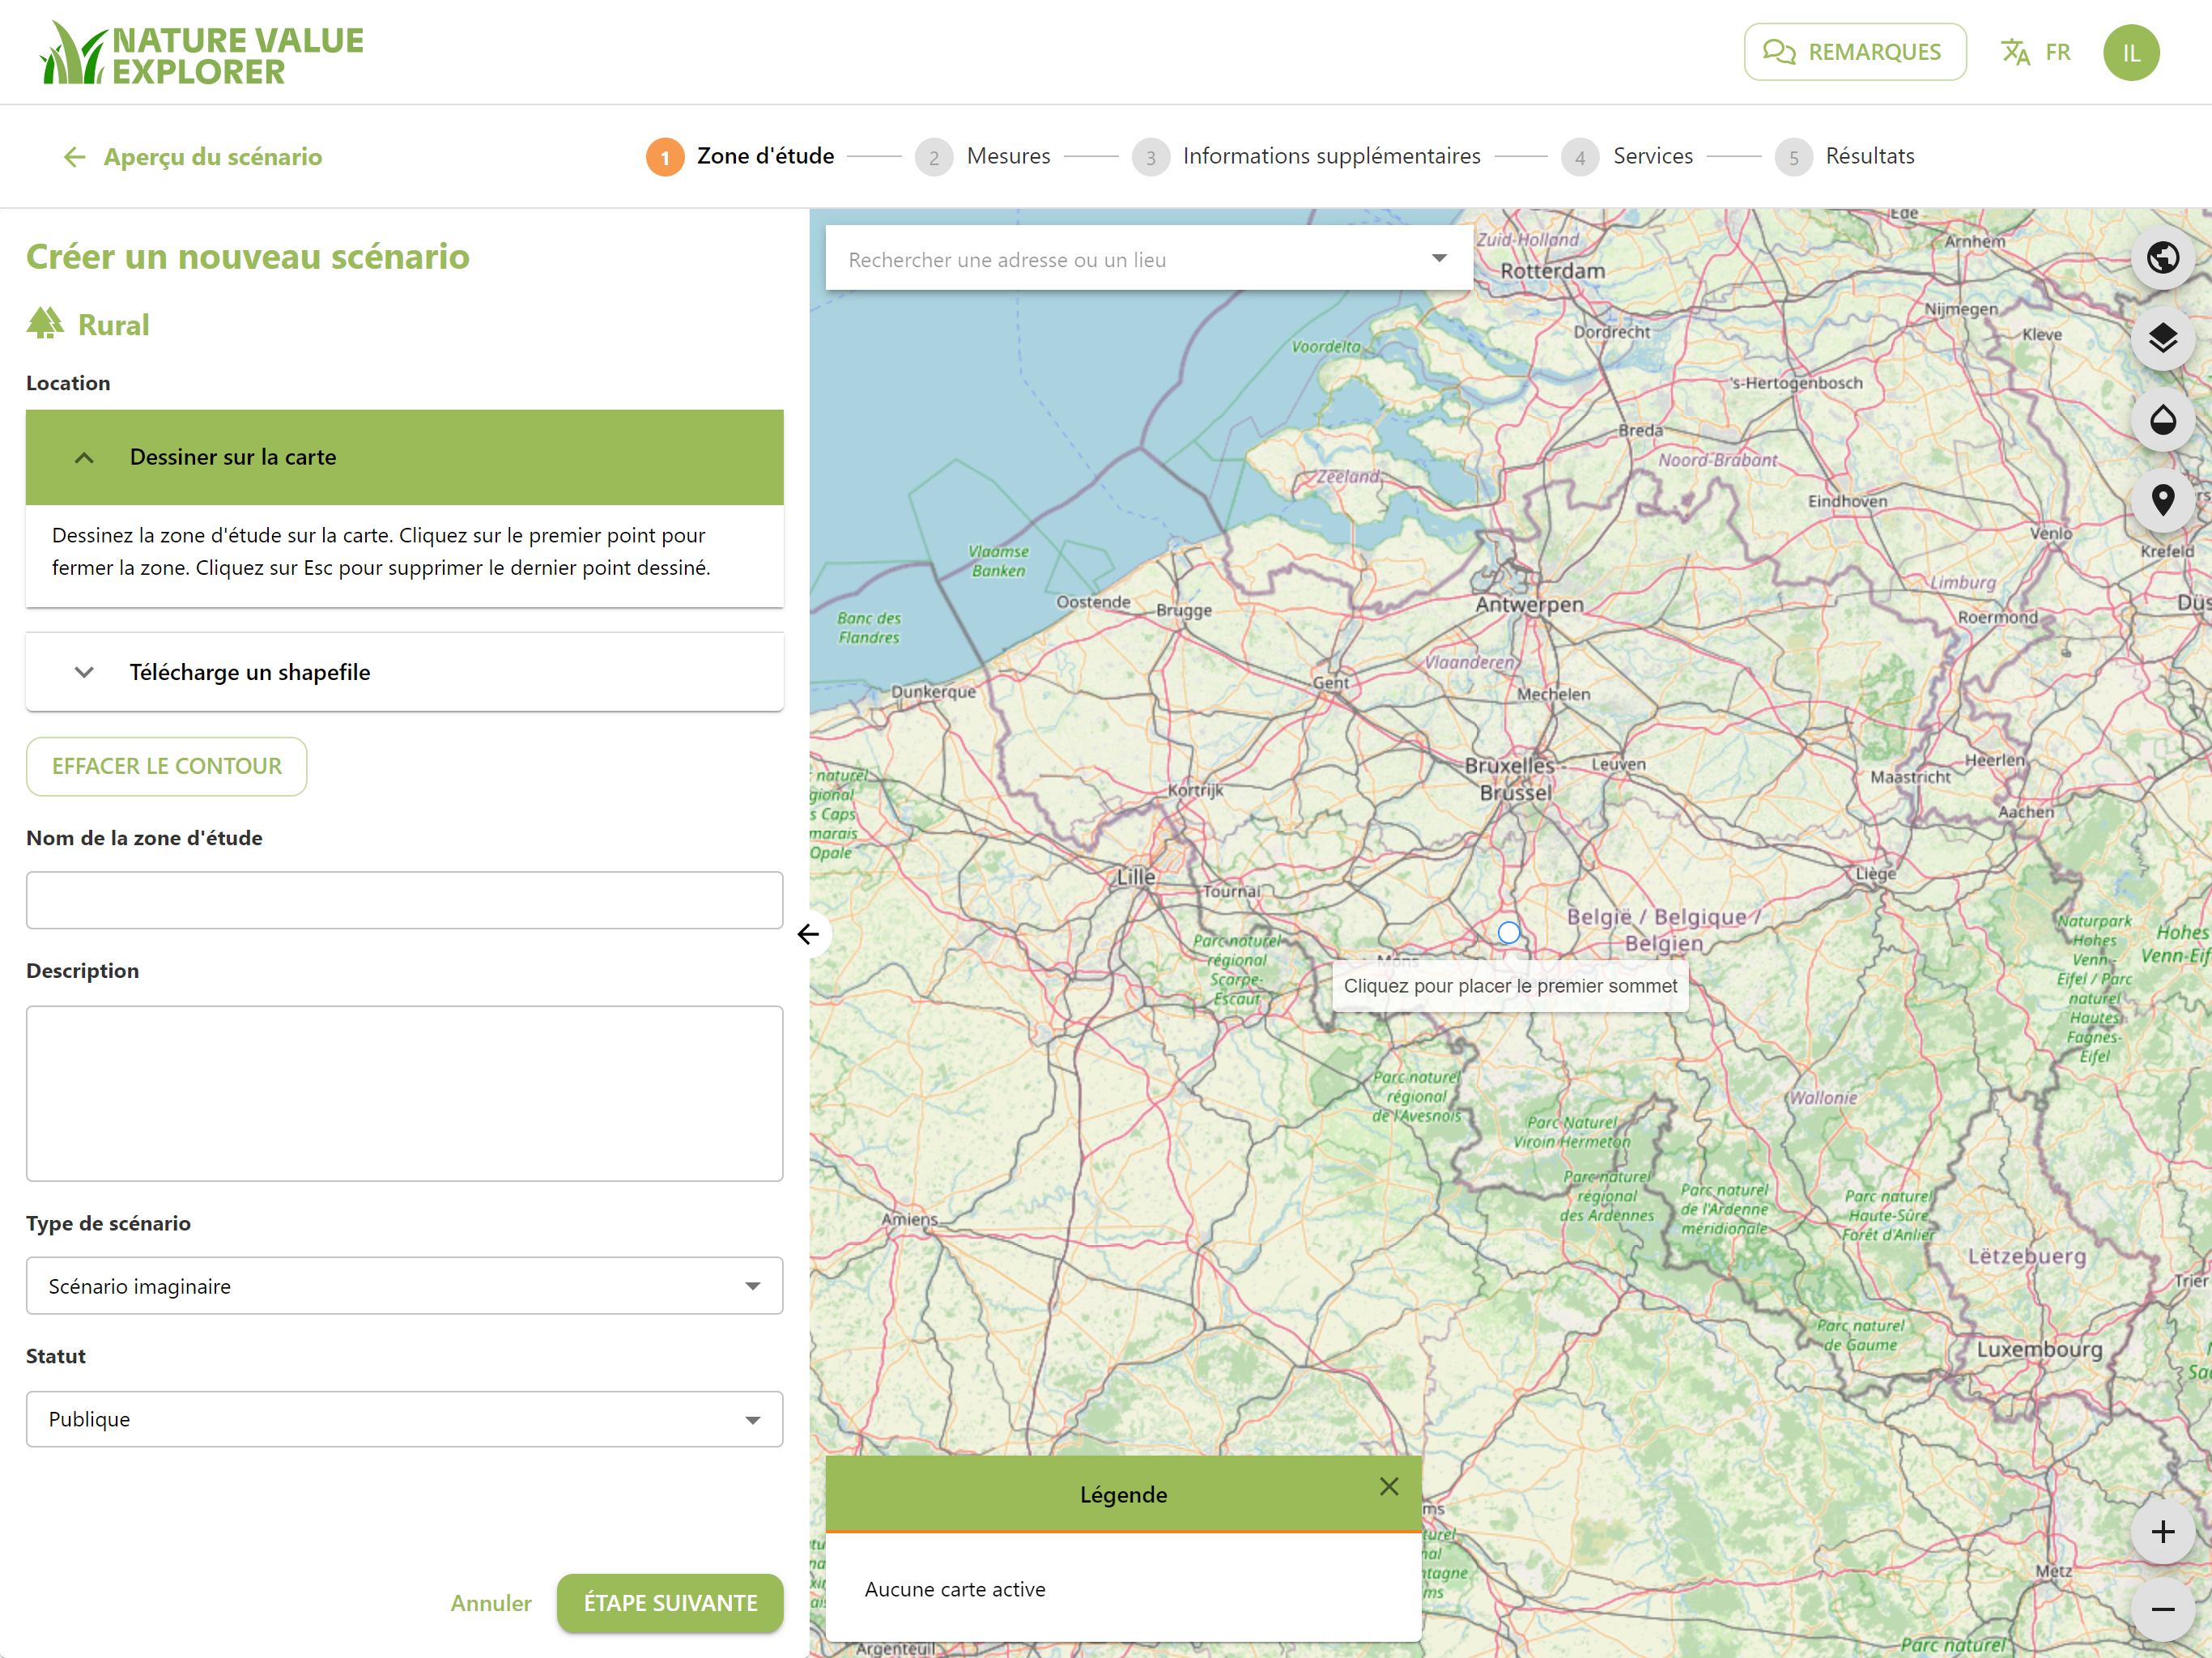Click the Aucune carte active text
This screenshot has height=1658, width=2212.
tap(955, 1589)
